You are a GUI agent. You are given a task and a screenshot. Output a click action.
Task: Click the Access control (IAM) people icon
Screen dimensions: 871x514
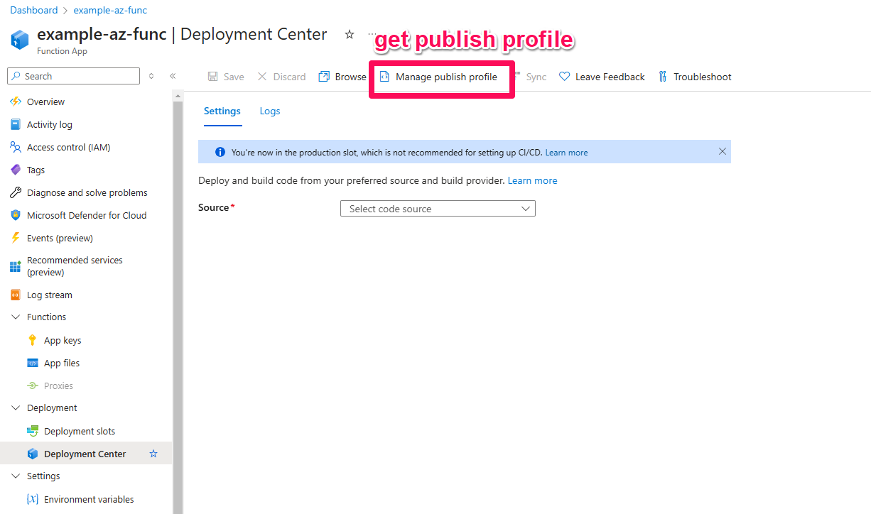coord(16,147)
